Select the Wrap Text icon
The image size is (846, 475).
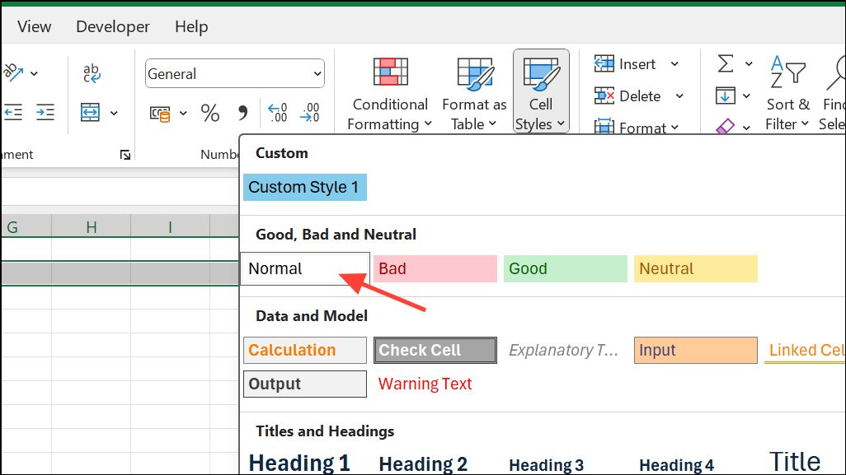[91, 73]
